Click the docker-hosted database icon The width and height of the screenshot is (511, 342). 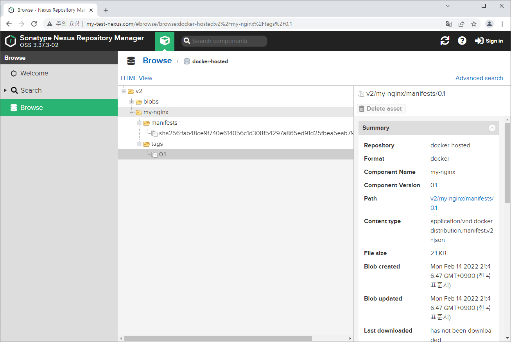(187, 61)
